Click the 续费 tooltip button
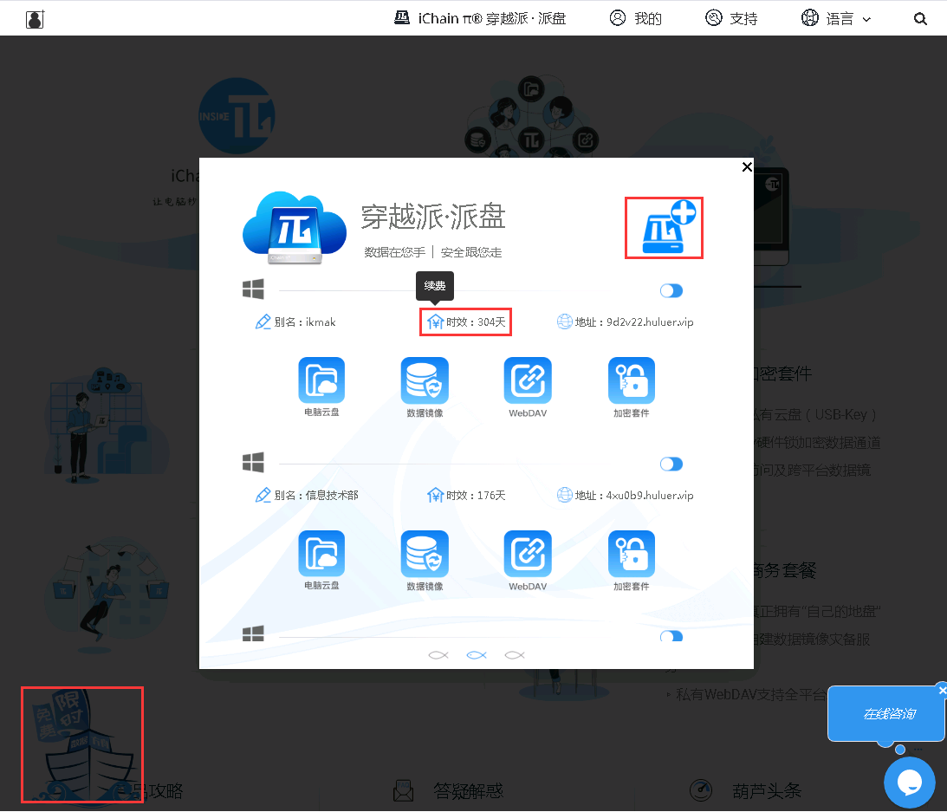The width and height of the screenshot is (947, 812). pyautogui.click(x=435, y=286)
